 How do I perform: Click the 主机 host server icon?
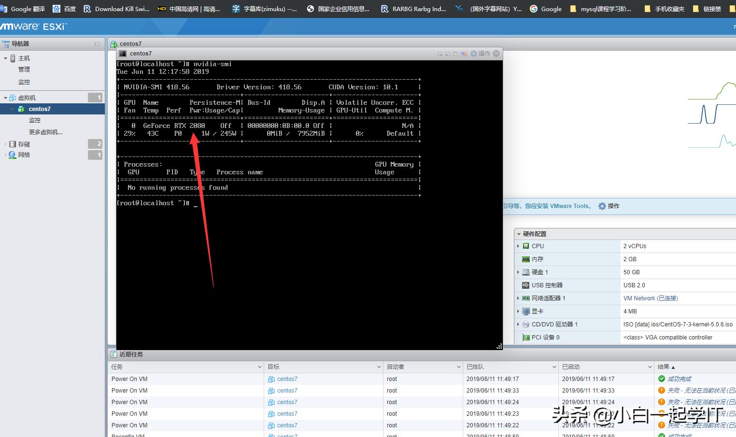click(13, 58)
